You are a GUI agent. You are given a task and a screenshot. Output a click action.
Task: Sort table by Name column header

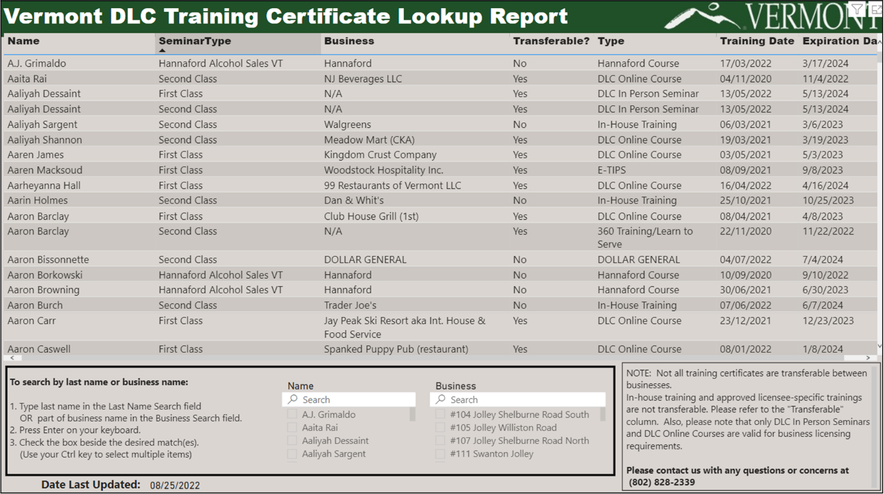pyautogui.click(x=23, y=41)
